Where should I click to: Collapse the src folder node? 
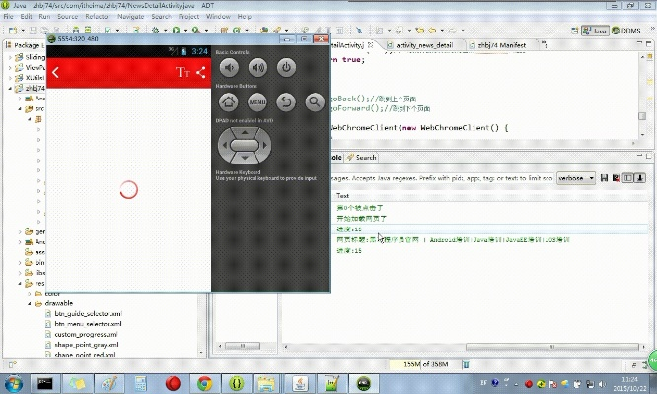click(20, 108)
